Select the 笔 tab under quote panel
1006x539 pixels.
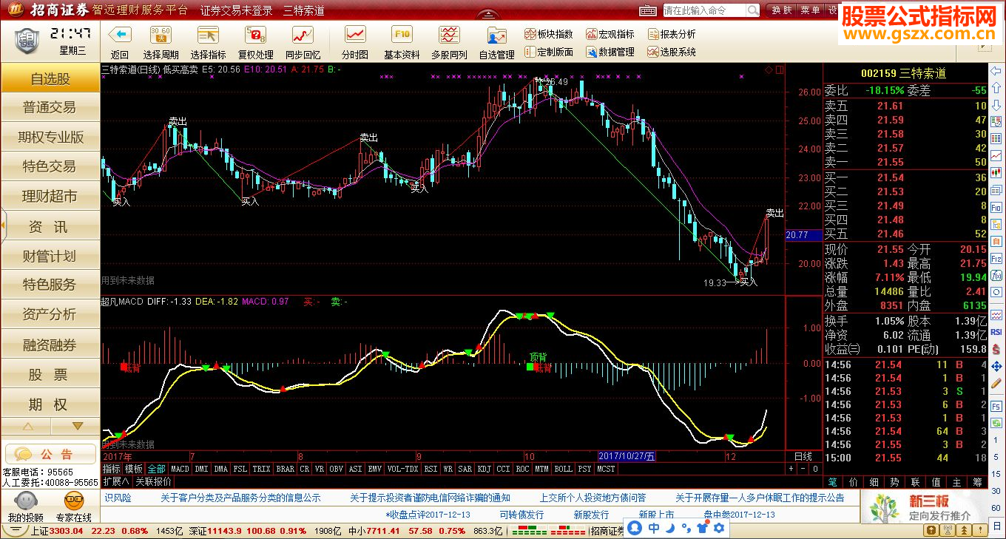pyautogui.click(x=833, y=481)
